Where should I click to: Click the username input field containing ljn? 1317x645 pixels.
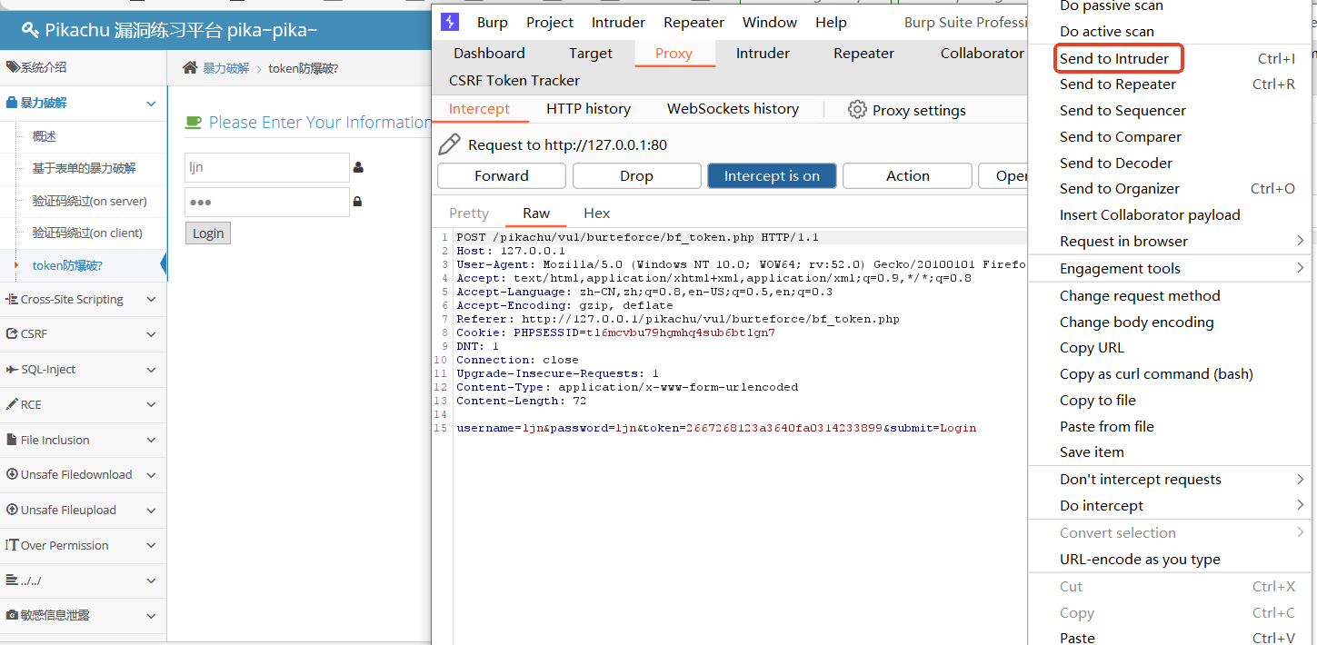267,168
